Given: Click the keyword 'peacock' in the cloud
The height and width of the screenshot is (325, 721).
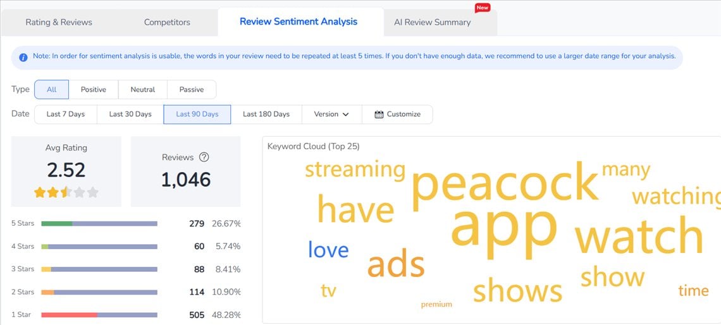Looking at the screenshot, I should coord(505,186).
